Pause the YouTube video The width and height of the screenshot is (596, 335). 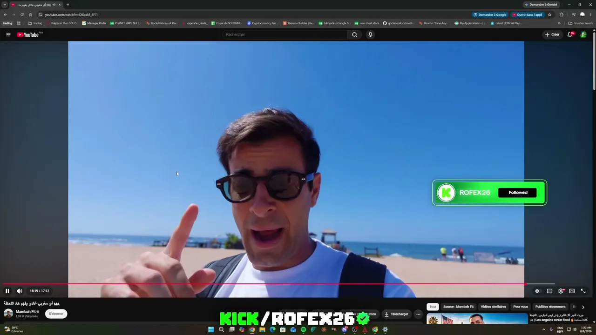[x=7, y=291]
